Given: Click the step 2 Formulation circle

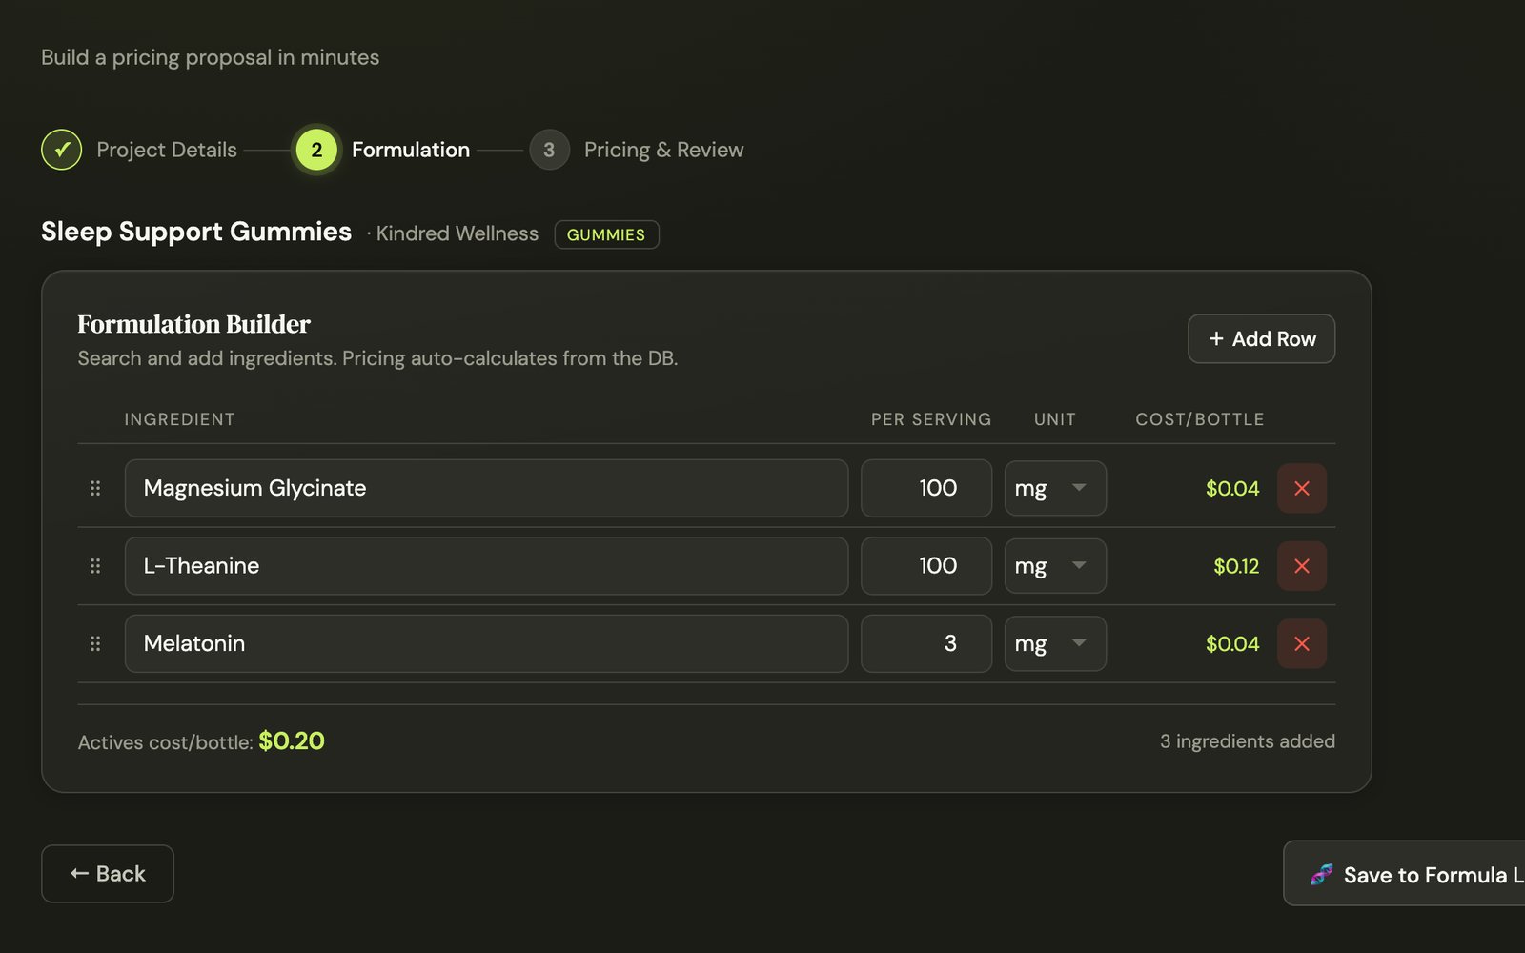Looking at the screenshot, I should click(316, 150).
